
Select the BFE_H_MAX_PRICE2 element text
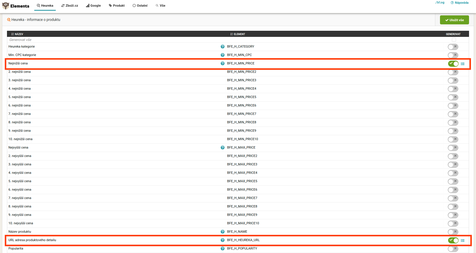[x=242, y=156]
